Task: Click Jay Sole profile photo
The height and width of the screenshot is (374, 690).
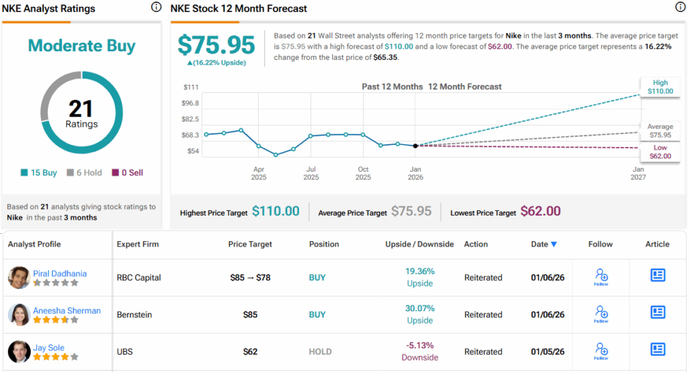Action: click(x=19, y=352)
